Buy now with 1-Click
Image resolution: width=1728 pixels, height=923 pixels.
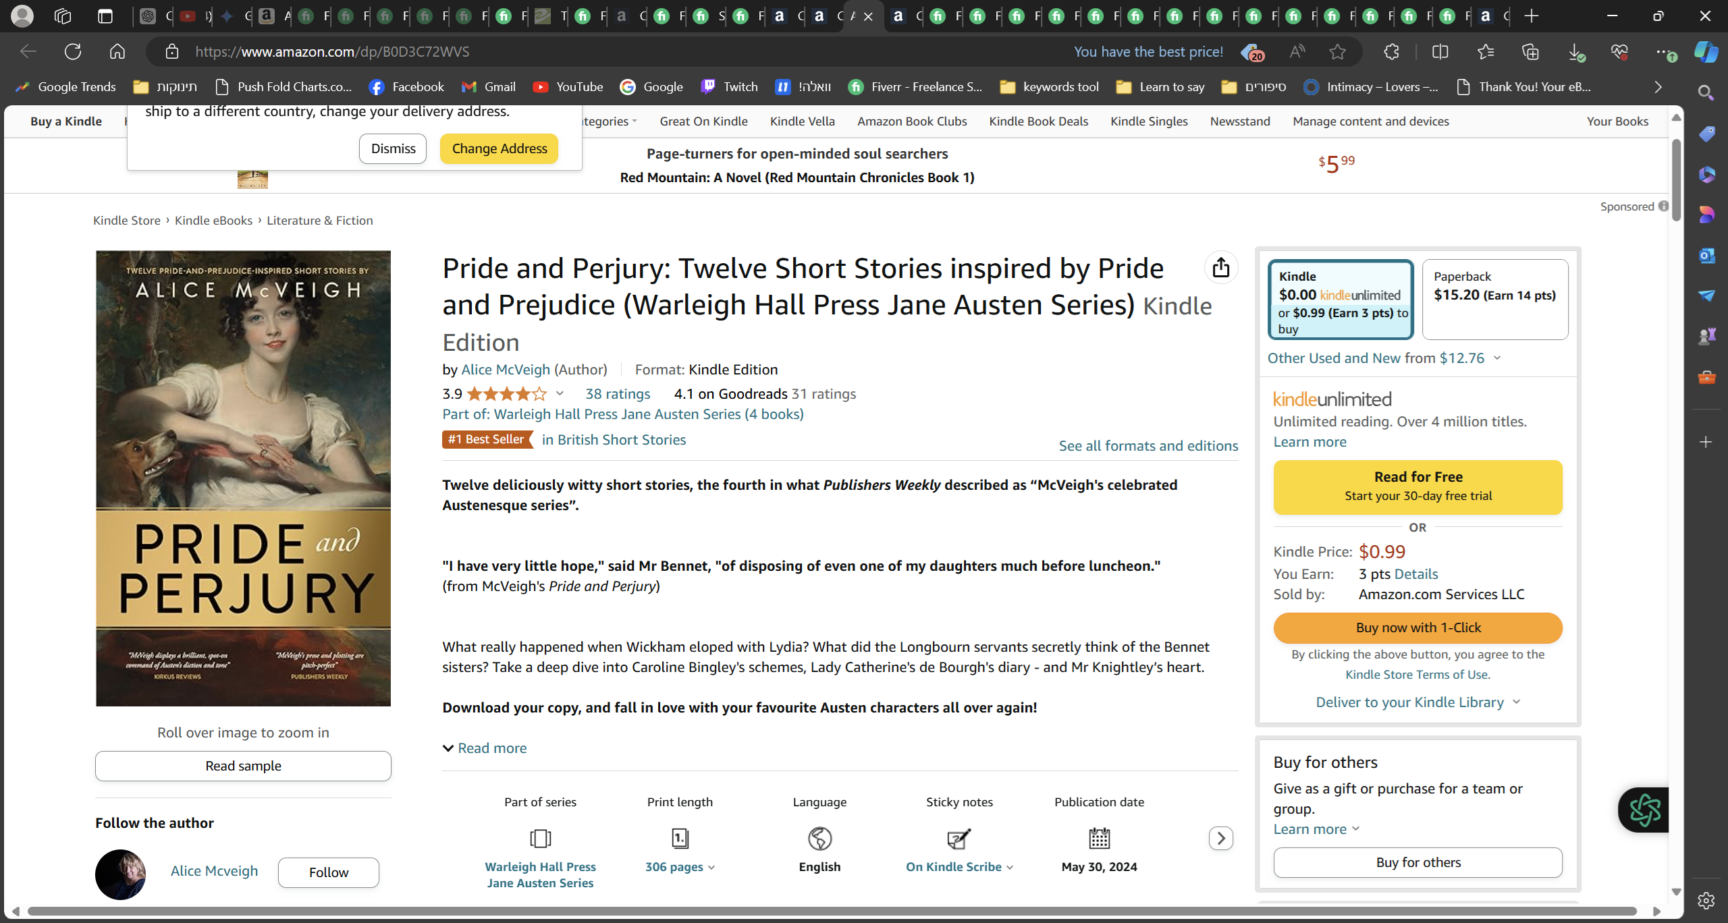click(1417, 627)
